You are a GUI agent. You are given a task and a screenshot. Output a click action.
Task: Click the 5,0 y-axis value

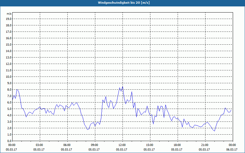[x=9, y=109]
